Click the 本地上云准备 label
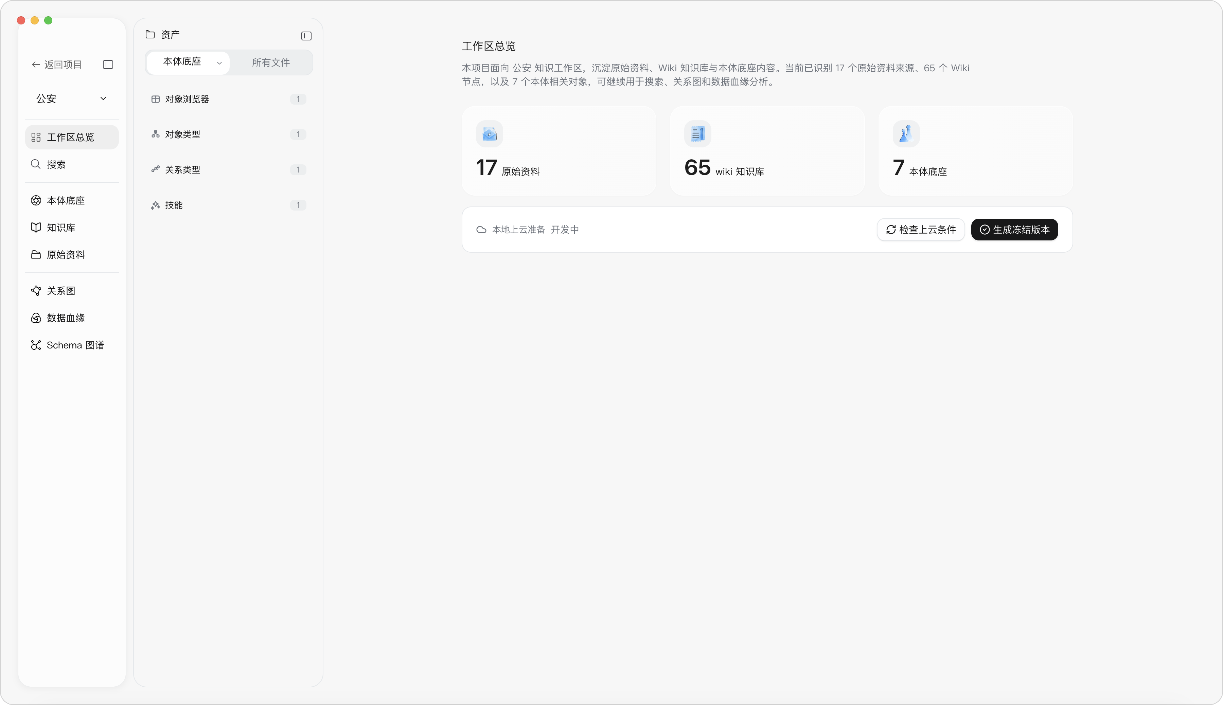Image resolution: width=1223 pixels, height=705 pixels. (x=518, y=230)
